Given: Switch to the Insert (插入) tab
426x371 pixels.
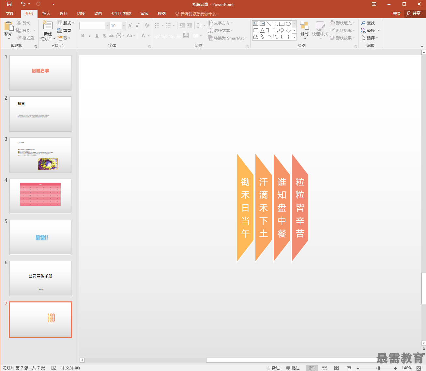Looking at the screenshot, I should tap(46, 13).
